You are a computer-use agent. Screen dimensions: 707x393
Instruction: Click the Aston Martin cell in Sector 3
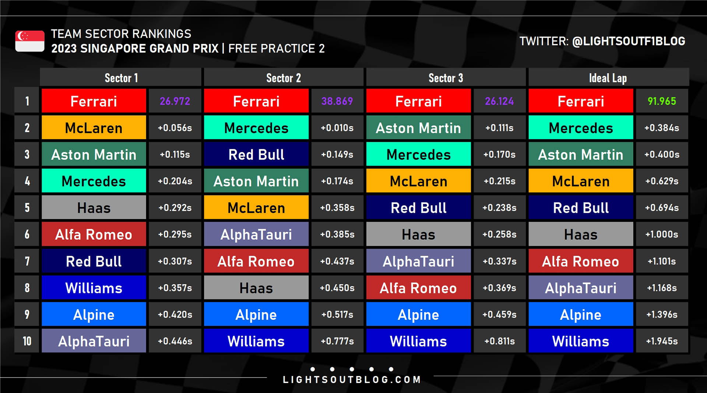click(x=418, y=128)
